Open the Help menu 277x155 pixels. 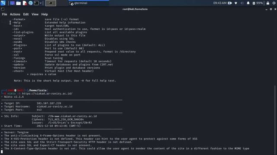(45, 14)
